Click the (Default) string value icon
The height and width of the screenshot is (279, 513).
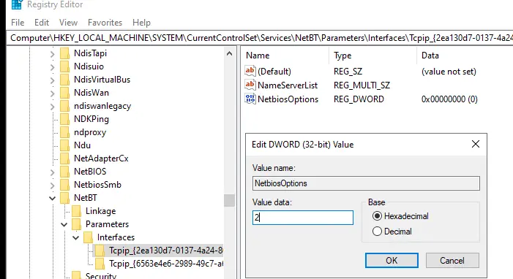(x=250, y=71)
